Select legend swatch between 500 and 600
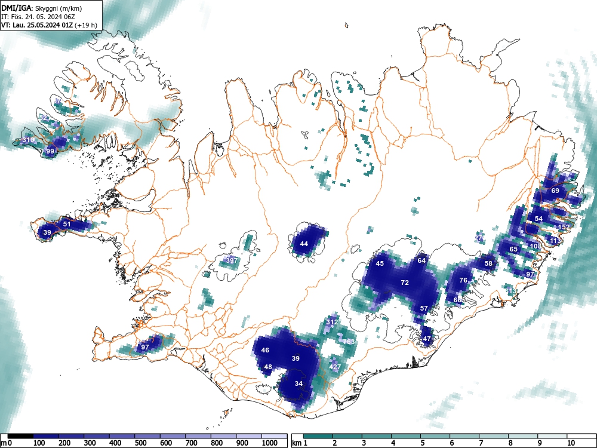 (147, 436)
